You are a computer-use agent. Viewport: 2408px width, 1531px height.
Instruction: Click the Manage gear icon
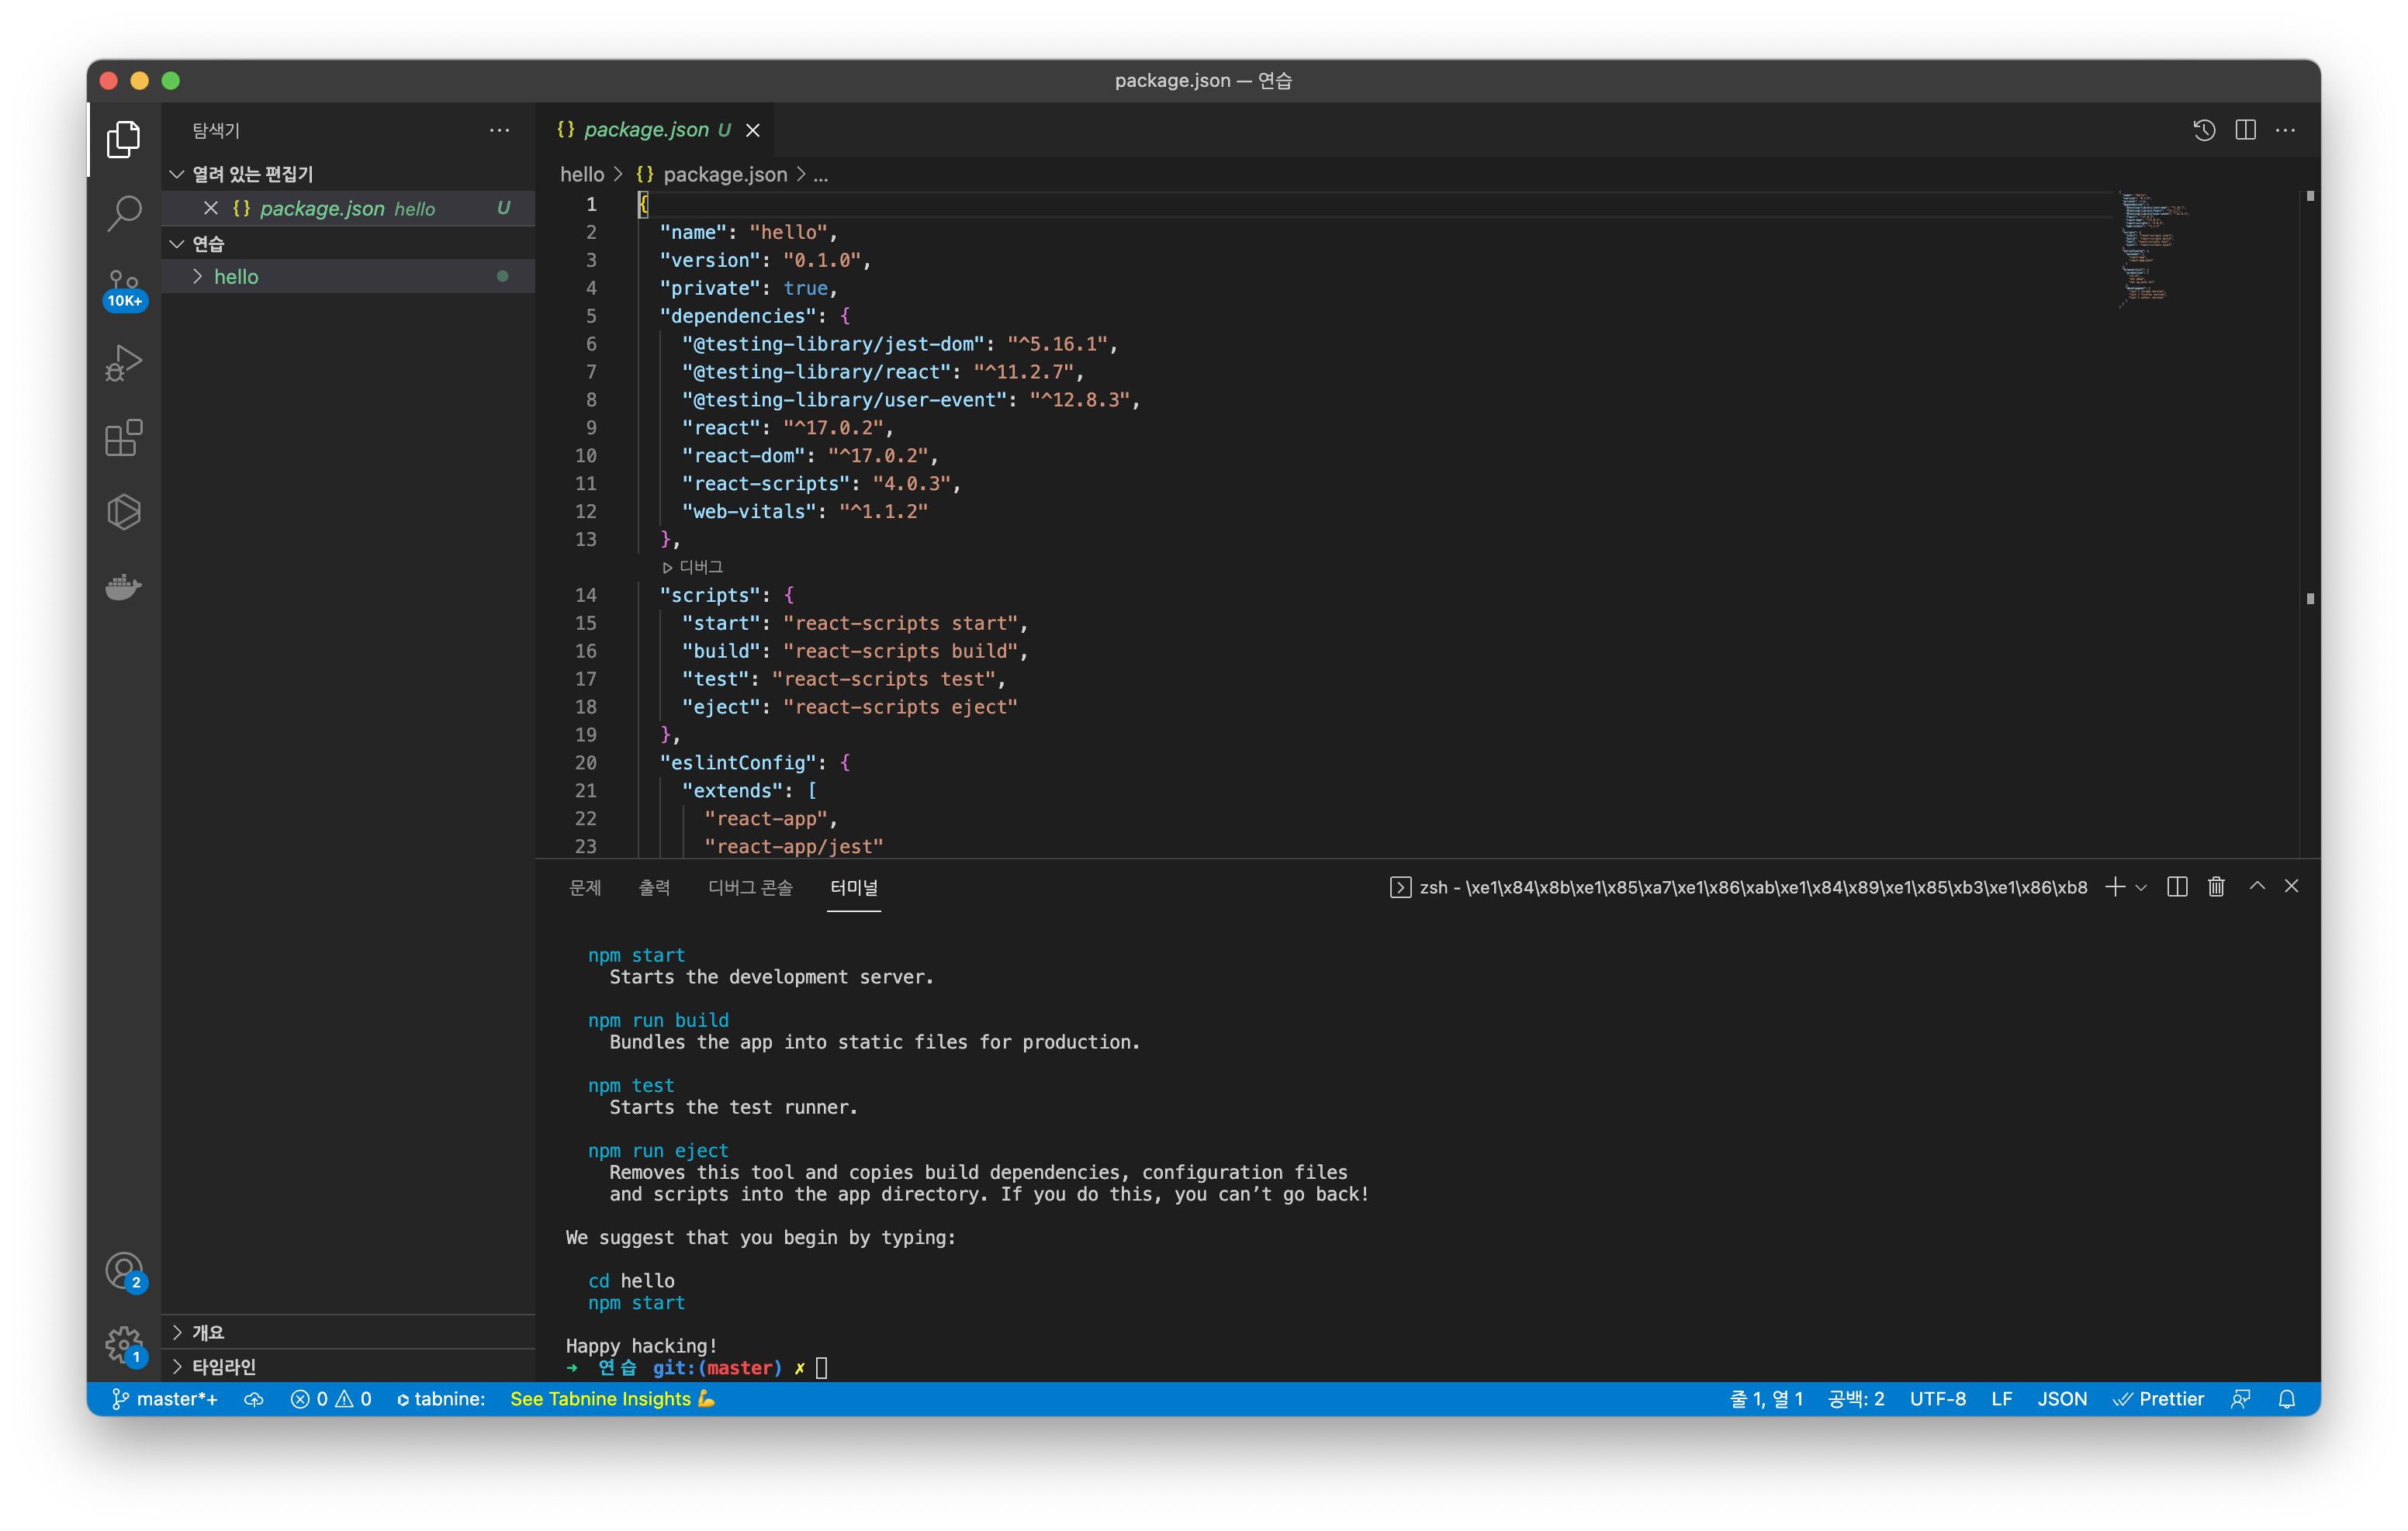click(124, 1343)
